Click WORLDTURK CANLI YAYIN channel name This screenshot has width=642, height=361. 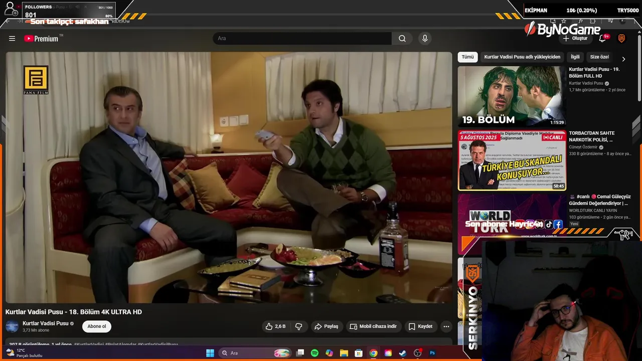593,211
